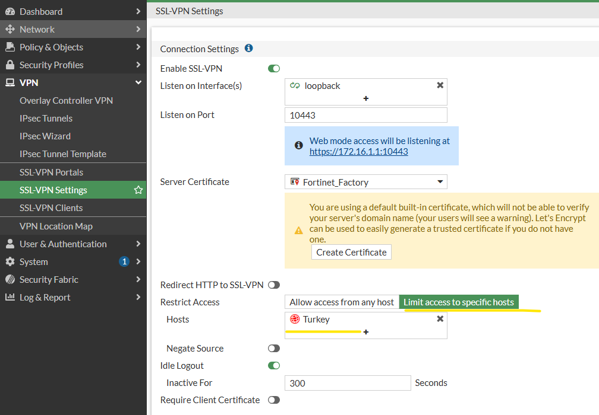This screenshot has width=599, height=415.
Task: Remove the loopback interface with the X
Action: [440, 85]
